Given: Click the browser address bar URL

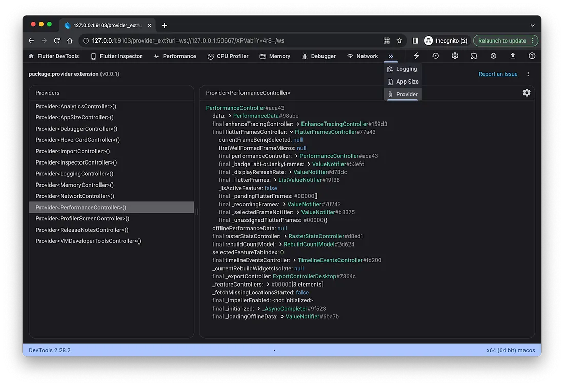Looking at the screenshot, I should coord(188,40).
